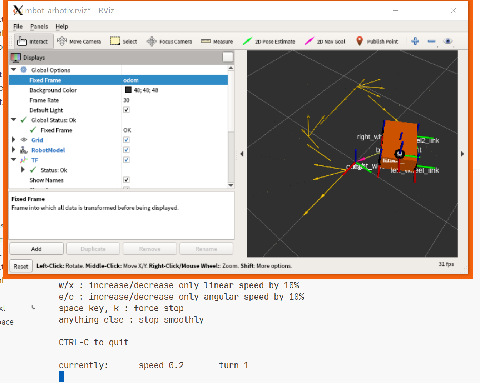Toggle the TF display checkbox
This screenshot has height=383, width=480.
point(126,160)
